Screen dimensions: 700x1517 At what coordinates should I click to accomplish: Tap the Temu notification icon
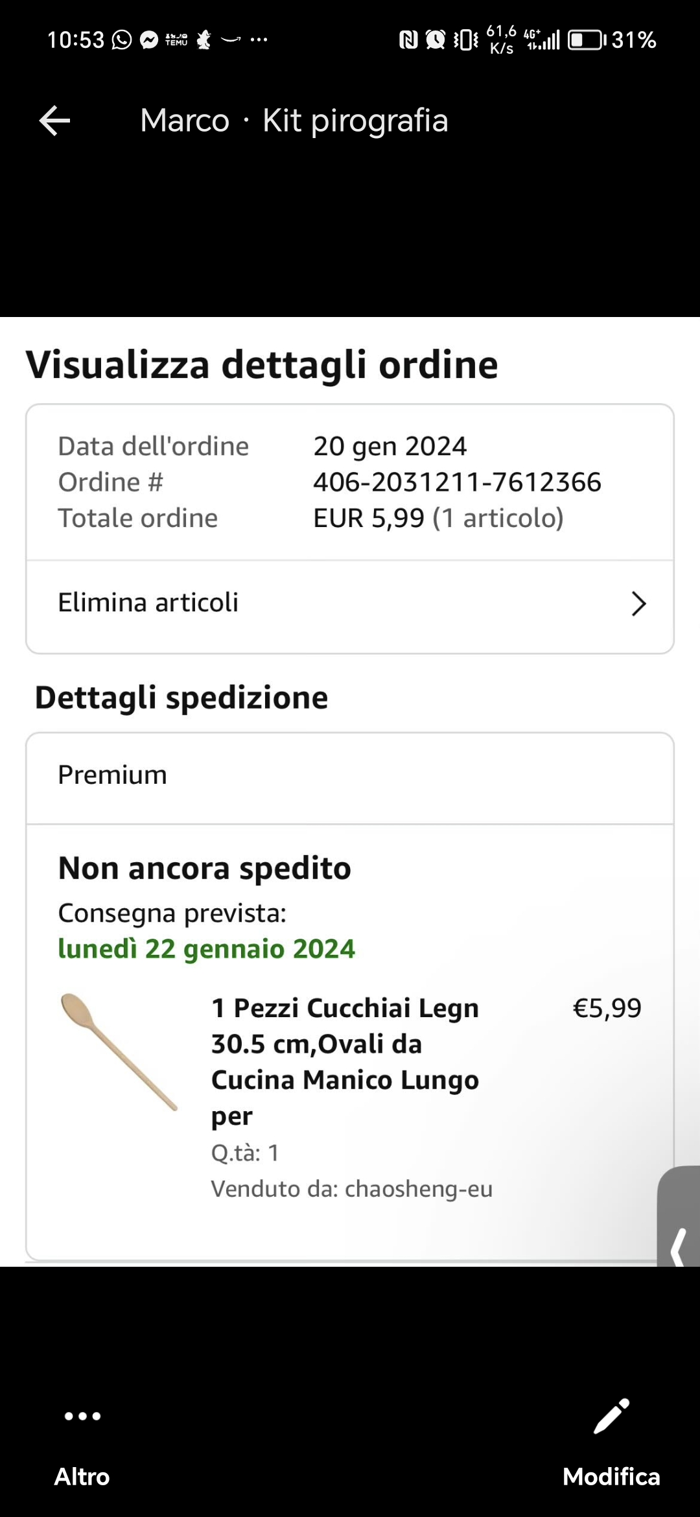176,40
